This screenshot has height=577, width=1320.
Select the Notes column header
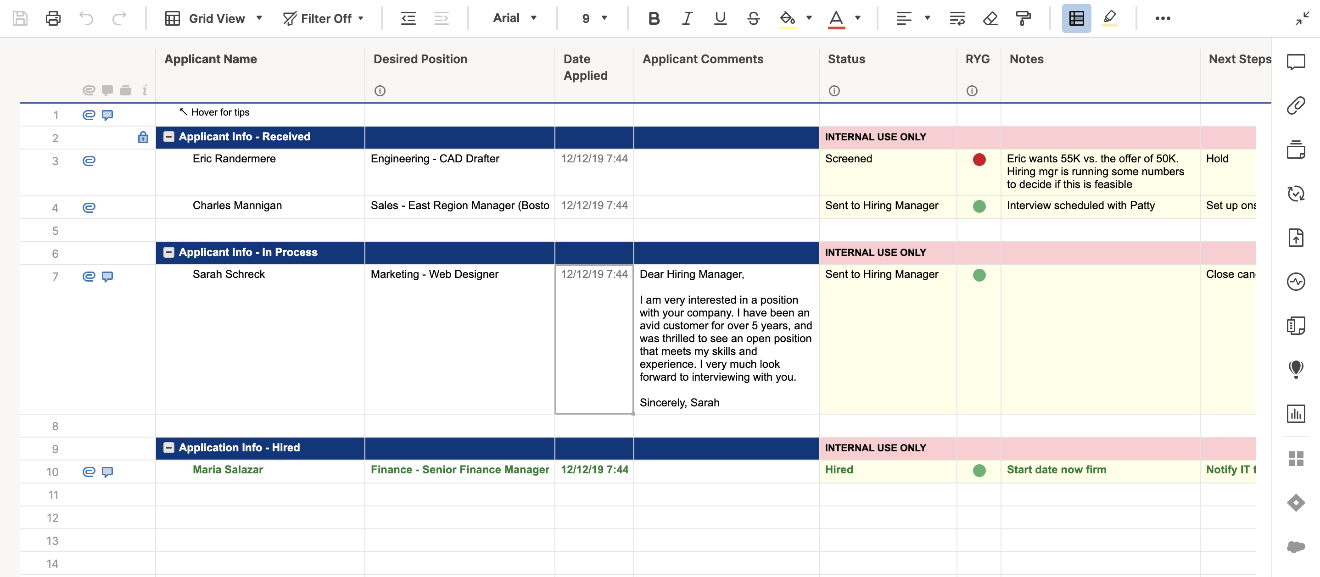point(1100,75)
